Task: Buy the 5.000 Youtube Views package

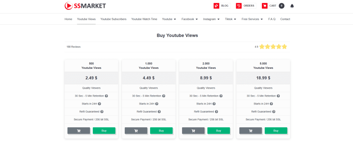Action: pyautogui.click(x=276, y=131)
